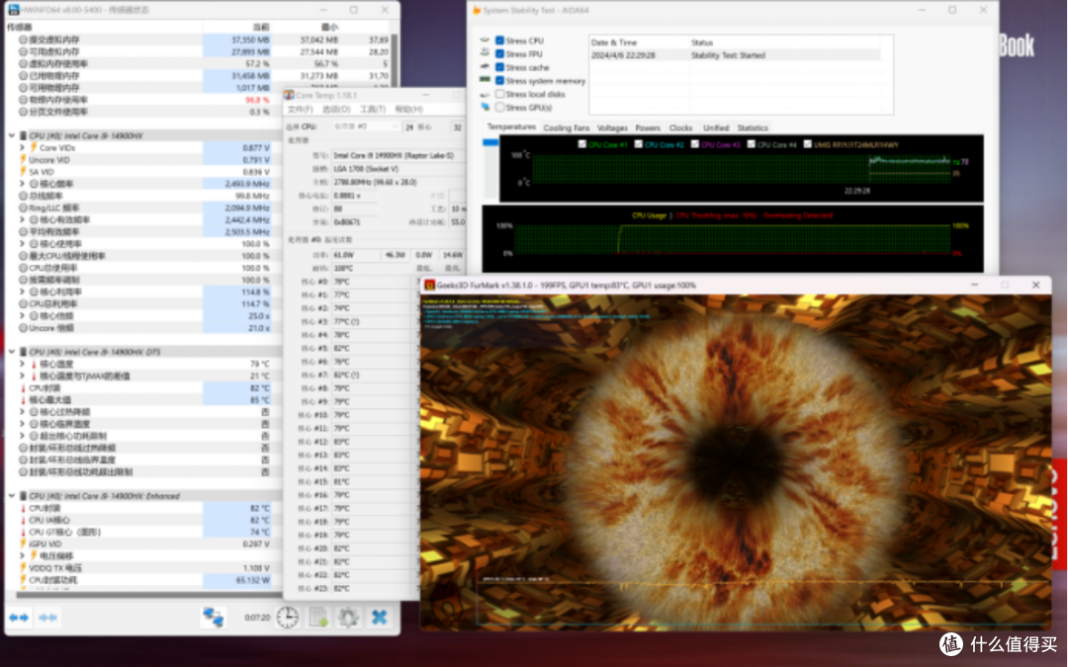
Task: Open the 选项(O) menu in Core Temp
Action: tap(336, 109)
